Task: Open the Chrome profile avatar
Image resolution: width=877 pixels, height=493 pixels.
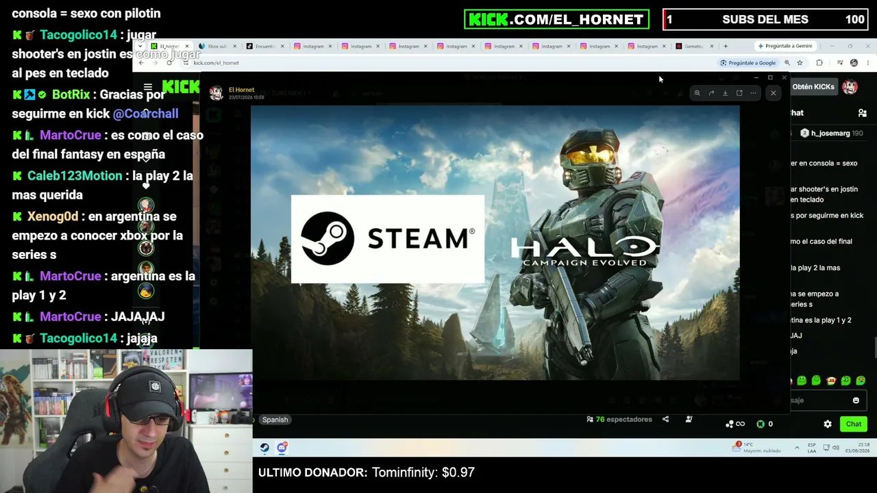Action: coord(854,62)
